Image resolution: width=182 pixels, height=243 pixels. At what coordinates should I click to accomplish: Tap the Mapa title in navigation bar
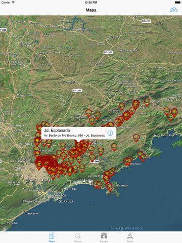click(x=91, y=10)
